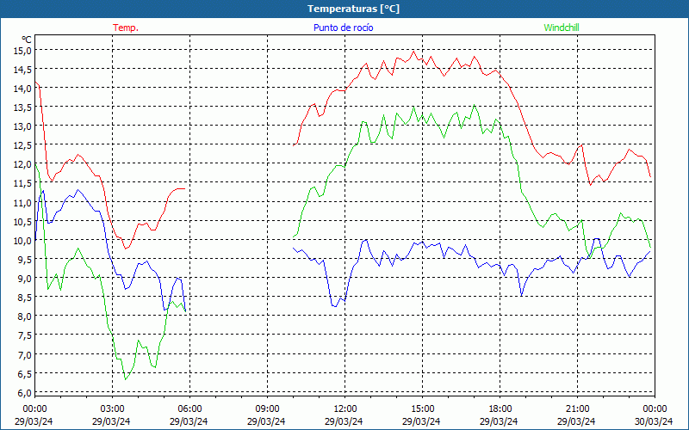Click the 12,5 y-axis value
This screenshot has width=689, height=430.
point(24,145)
